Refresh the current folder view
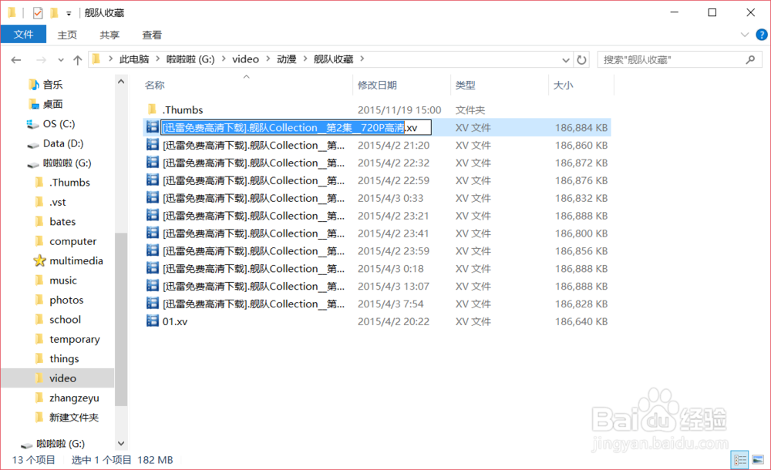The width and height of the screenshot is (771, 470). 581,60
